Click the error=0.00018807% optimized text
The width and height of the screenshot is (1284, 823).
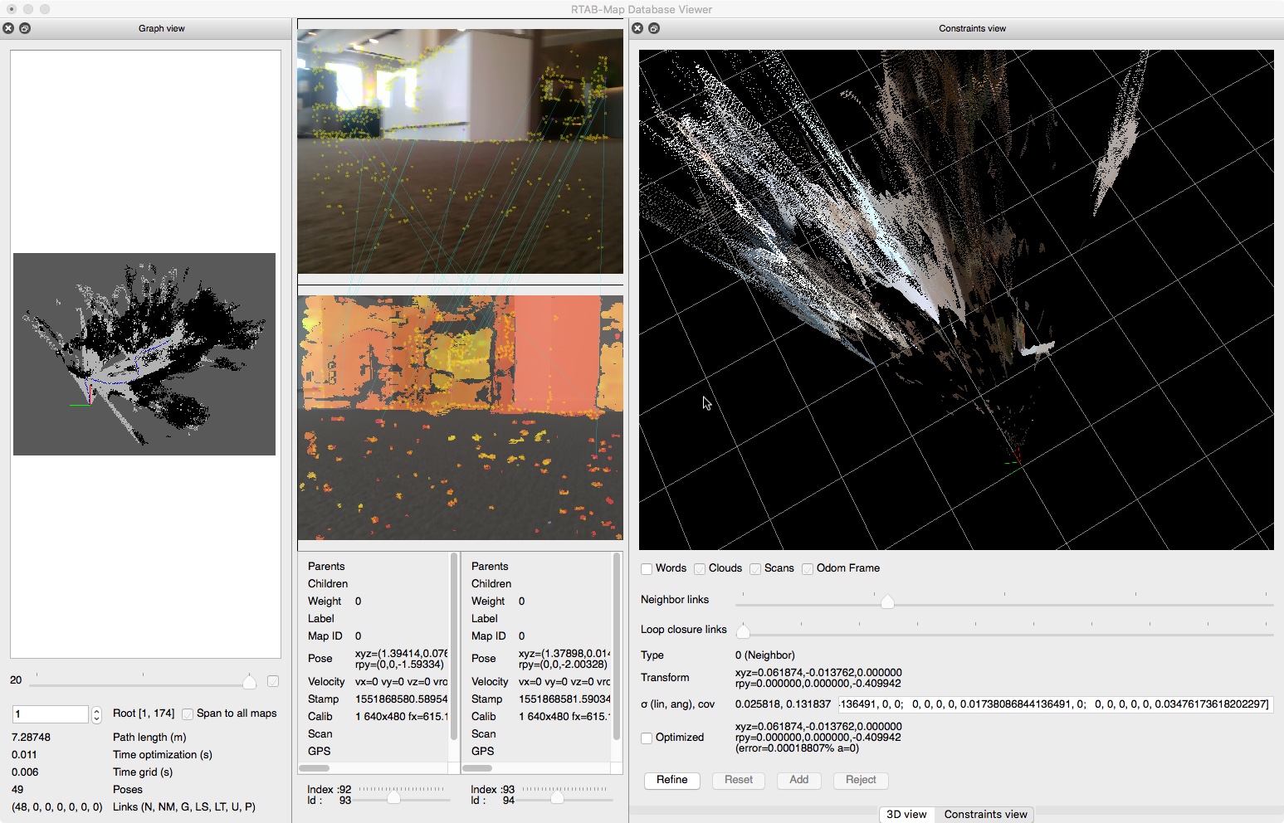click(797, 748)
